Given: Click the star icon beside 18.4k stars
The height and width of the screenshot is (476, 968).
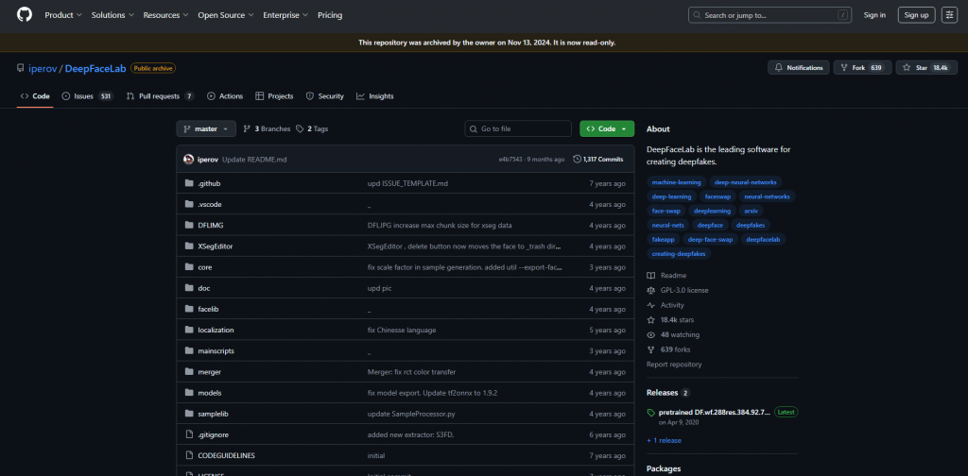Looking at the screenshot, I should click(650, 320).
